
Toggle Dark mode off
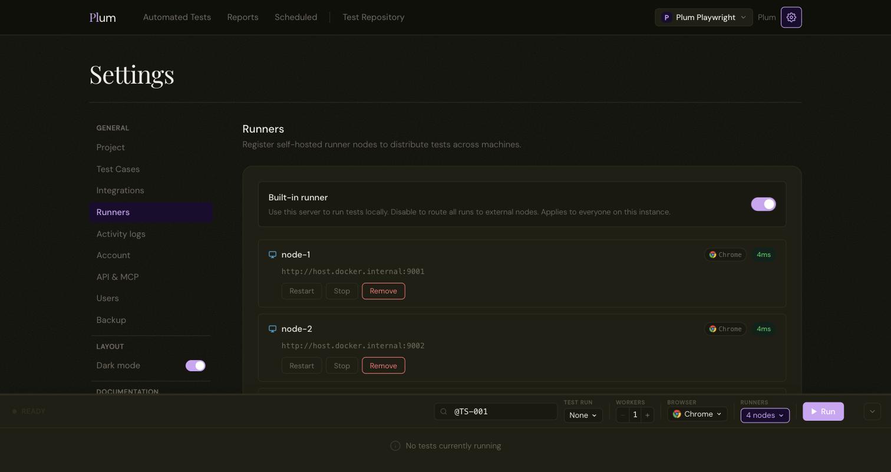pyautogui.click(x=196, y=365)
